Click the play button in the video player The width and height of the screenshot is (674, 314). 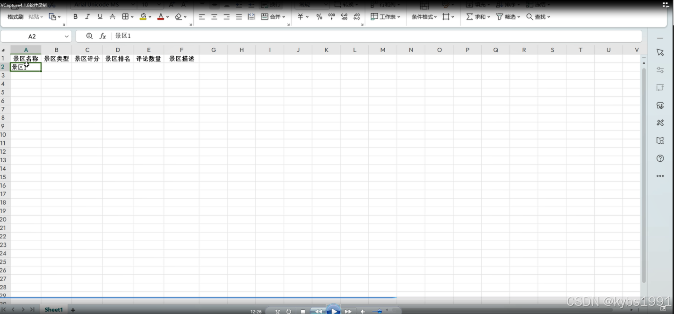point(334,310)
